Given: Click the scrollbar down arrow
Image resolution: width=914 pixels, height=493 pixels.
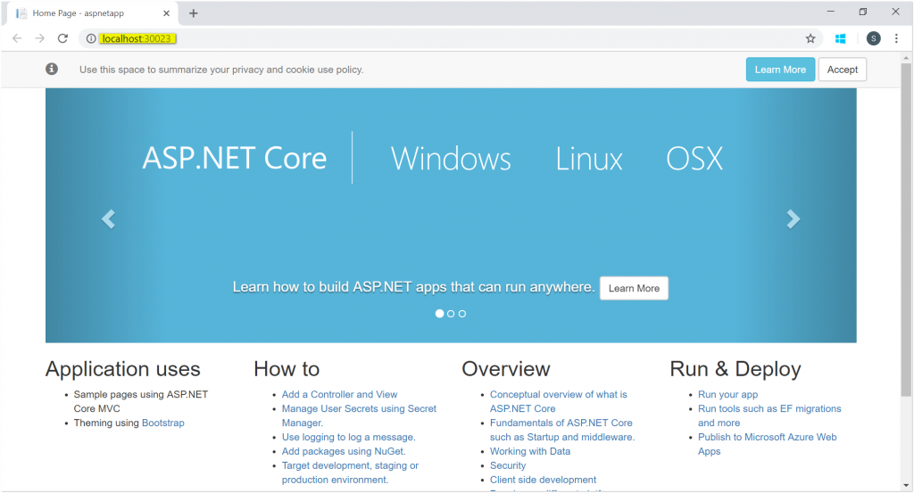Looking at the screenshot, I should (x=905, y=486).
